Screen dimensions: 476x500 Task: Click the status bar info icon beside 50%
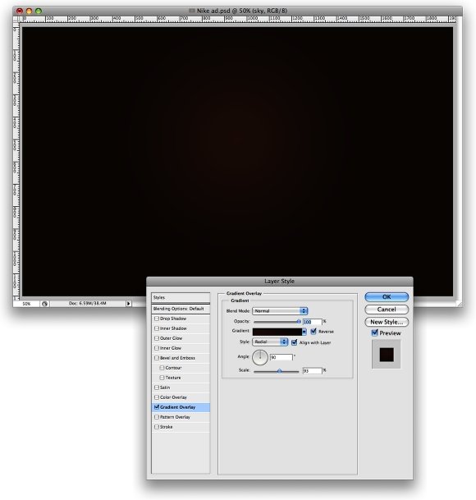pyautogui.click(x=44, y=304)
